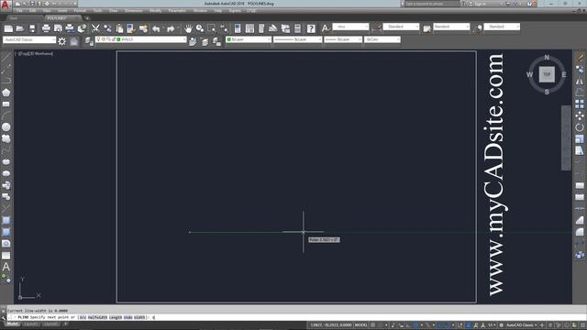587x330 pixels.
Task: Toggle MODEL space button in status bar
Action: tap(360, 325)
